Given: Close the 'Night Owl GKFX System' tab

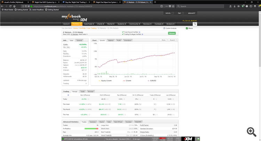Looking at the screenshot, I should coord(59,2).
